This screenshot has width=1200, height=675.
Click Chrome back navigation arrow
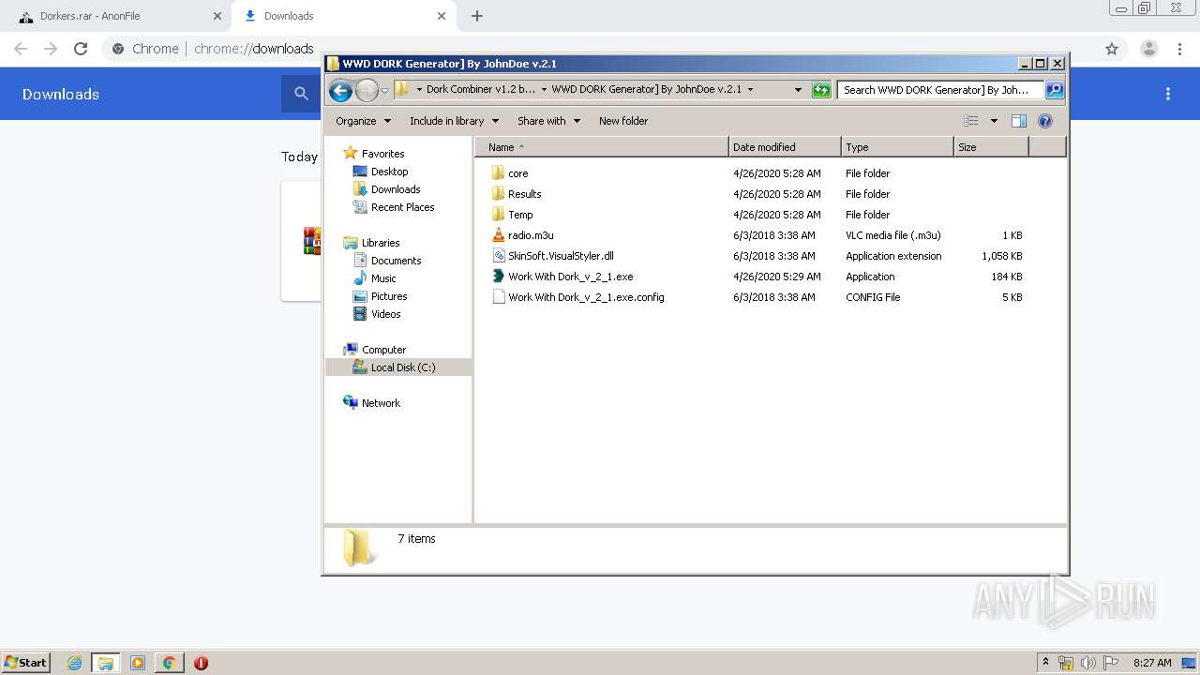[21, 49]
